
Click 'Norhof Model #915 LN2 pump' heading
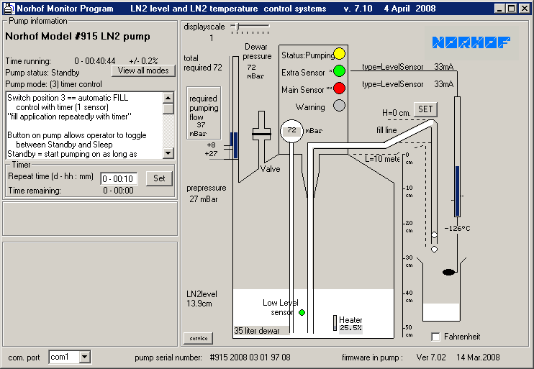78,37
